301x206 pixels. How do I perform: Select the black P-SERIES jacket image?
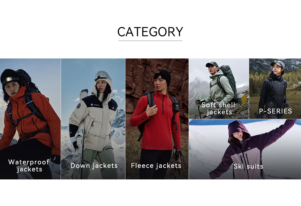(x=275, y=89)
